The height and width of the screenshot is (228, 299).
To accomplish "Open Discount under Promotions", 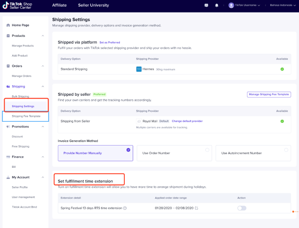I will [x=17, y=137].
